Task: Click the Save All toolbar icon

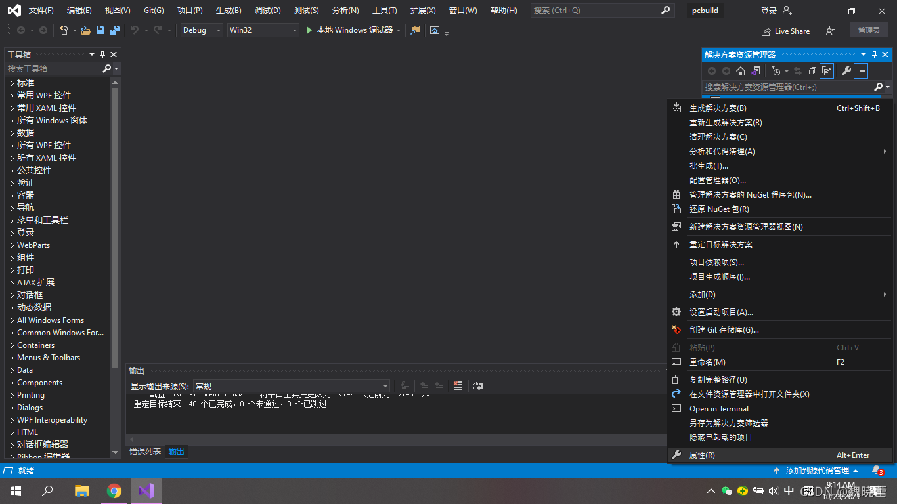Action: click(x=114, y=30)
